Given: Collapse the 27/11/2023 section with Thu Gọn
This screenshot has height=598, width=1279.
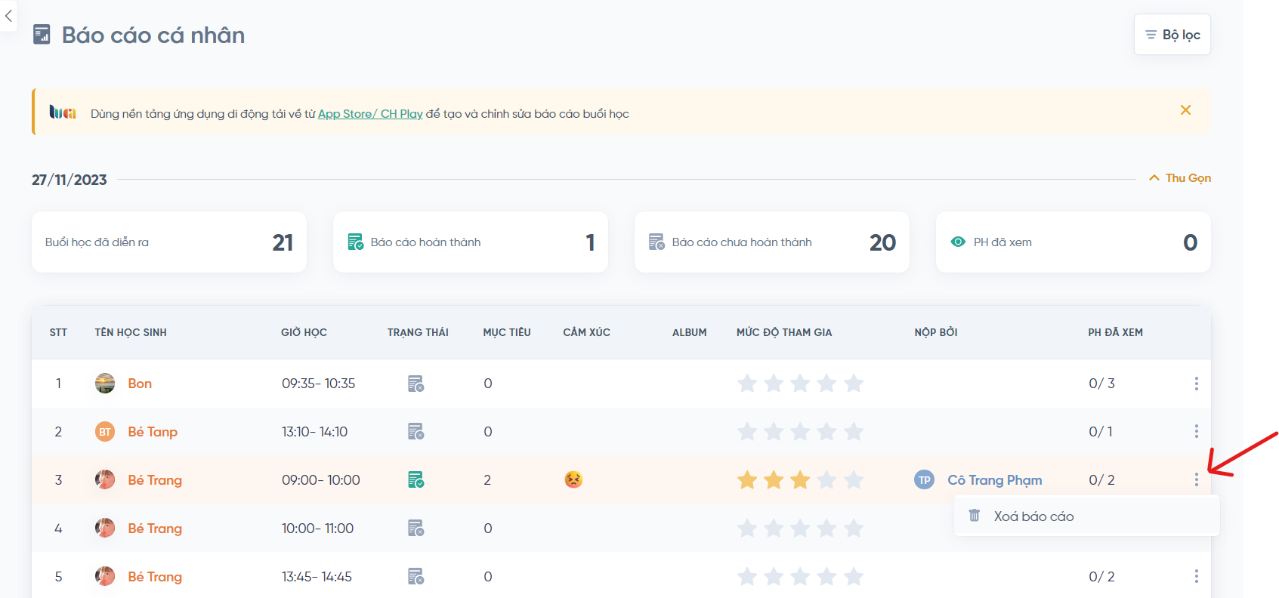Looking at the screenshot, I should (1180, 178).
